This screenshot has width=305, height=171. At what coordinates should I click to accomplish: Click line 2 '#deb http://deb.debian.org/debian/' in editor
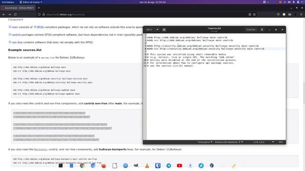(187, 38)
